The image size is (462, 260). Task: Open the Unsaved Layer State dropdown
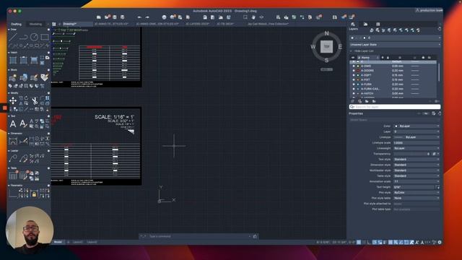point(395,45)
